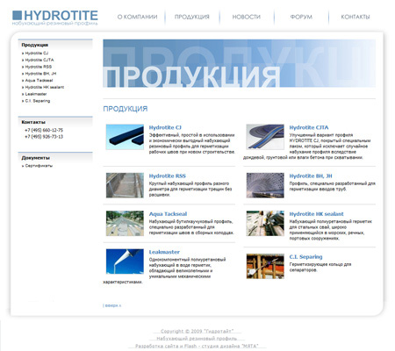Open the Leakmaster product heading
Screen dimensions: 395x351
tap(164, 252)
